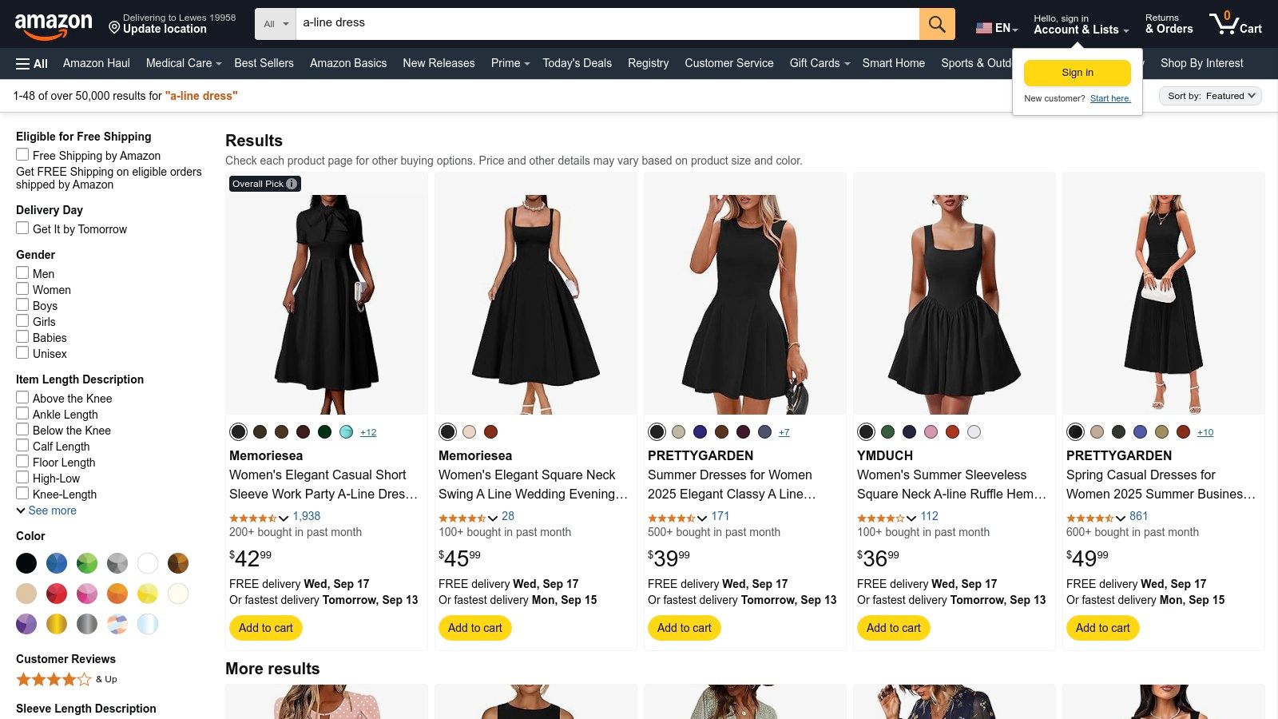
Task: Go to Customer Service
Action: point(728,63)
